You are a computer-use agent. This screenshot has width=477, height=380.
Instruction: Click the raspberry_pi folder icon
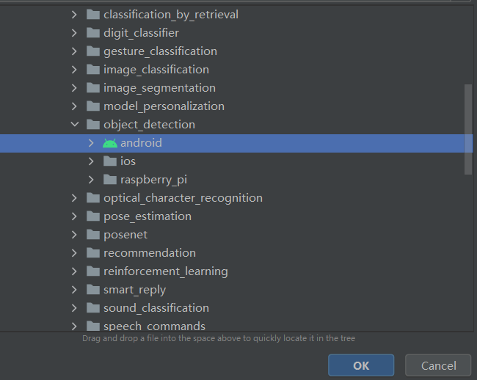(110, 180)
